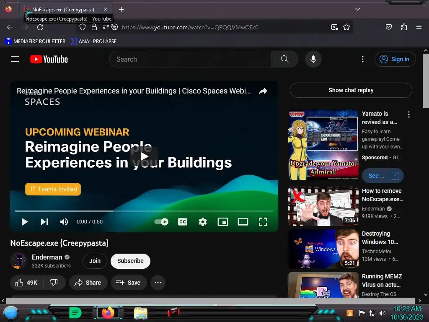Screen dimensions: 429x322
Task: Sign in to YouTube
Action: [395, 59]
